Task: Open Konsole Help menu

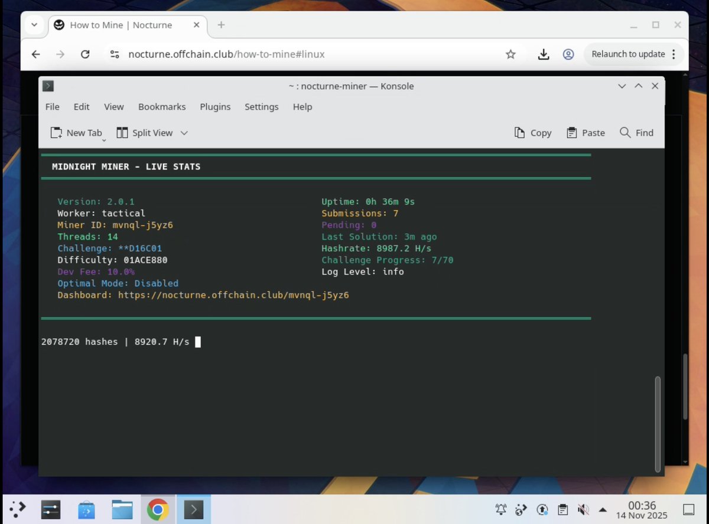Action: coord(303,107)
